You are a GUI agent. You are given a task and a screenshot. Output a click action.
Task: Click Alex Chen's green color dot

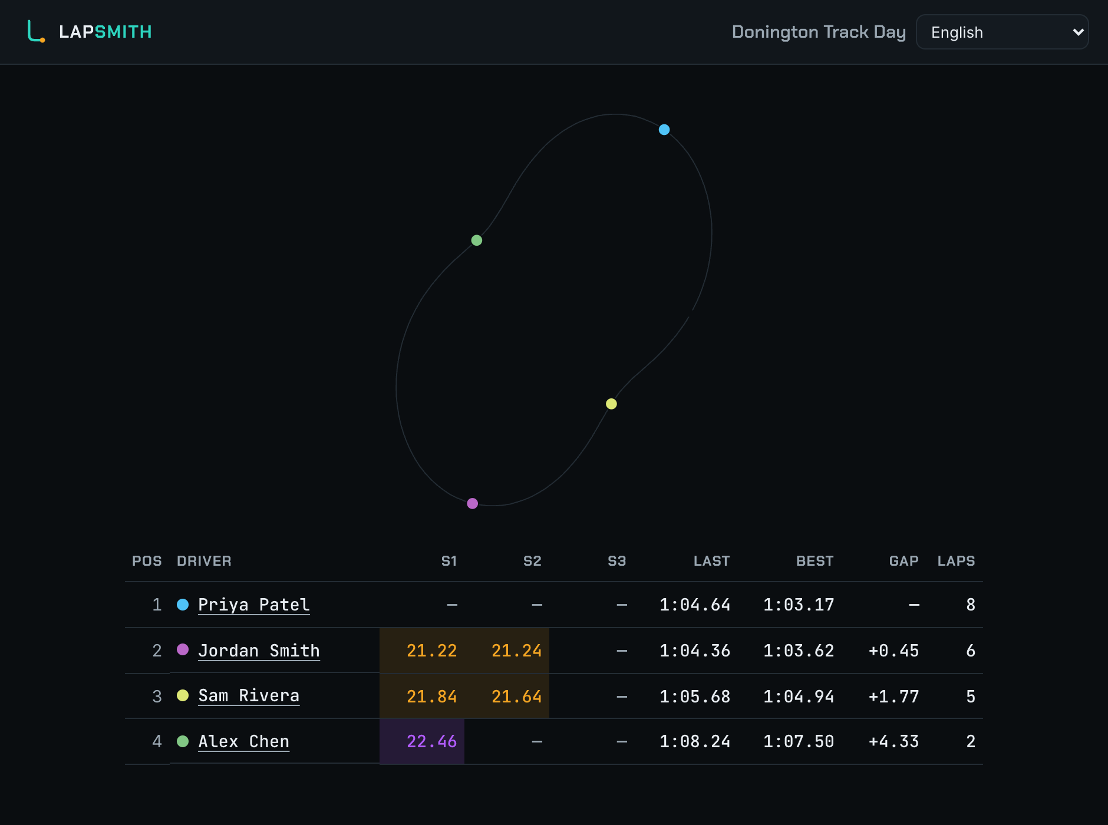tap(183, 741)
